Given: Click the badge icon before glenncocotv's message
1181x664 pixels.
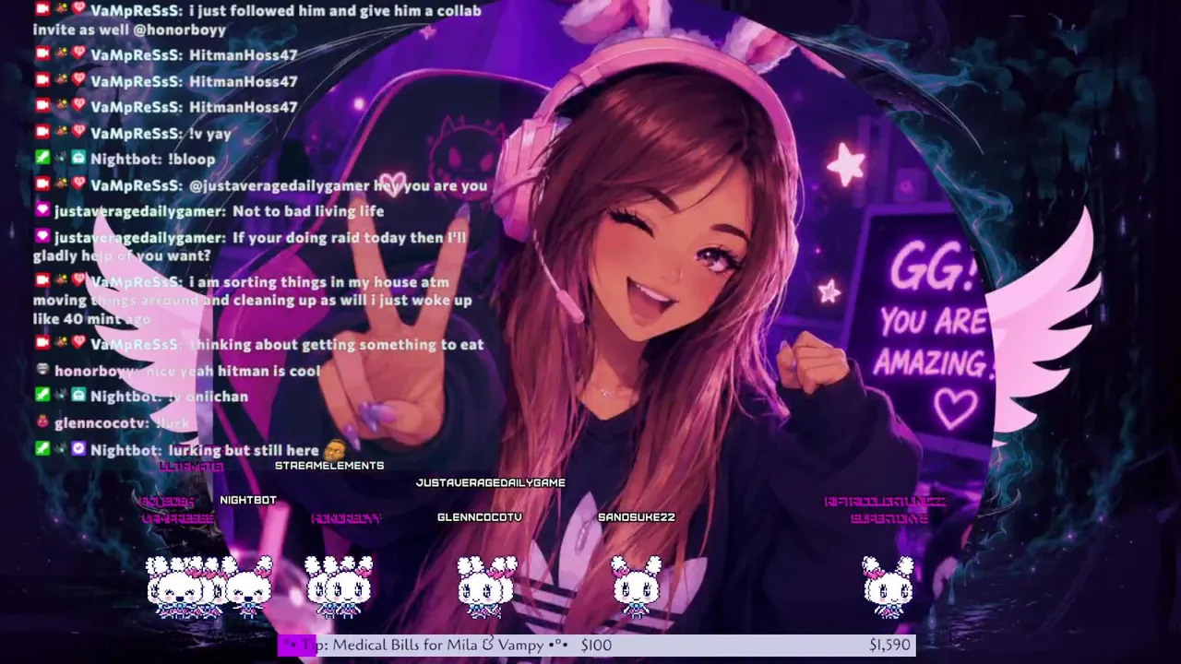Looking at the screenshot, I should point(42,422).
